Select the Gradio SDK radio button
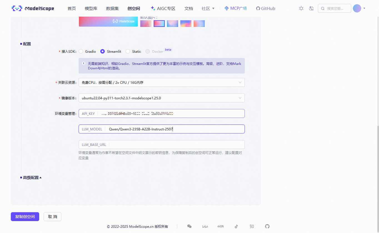The width and height of the screenshot is (379, 233). pos(81,51)
